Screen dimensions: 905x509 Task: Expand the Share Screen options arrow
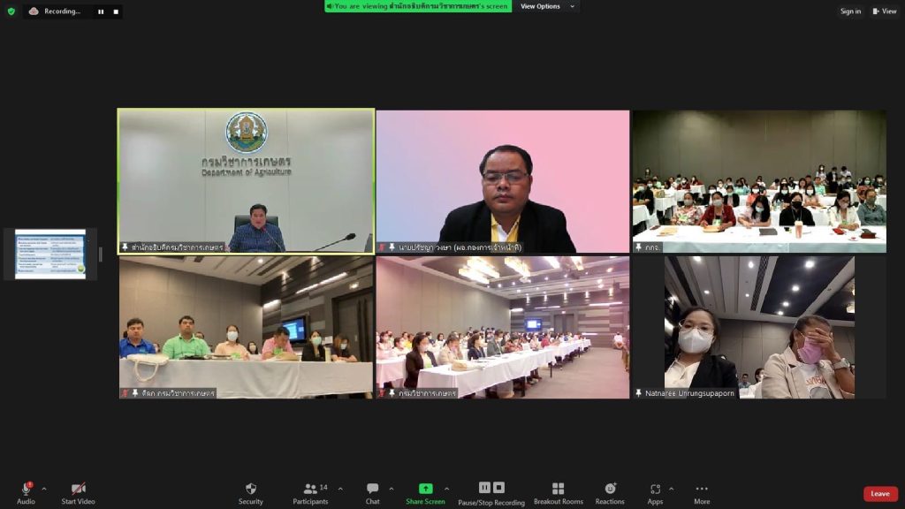click(446, 489)
